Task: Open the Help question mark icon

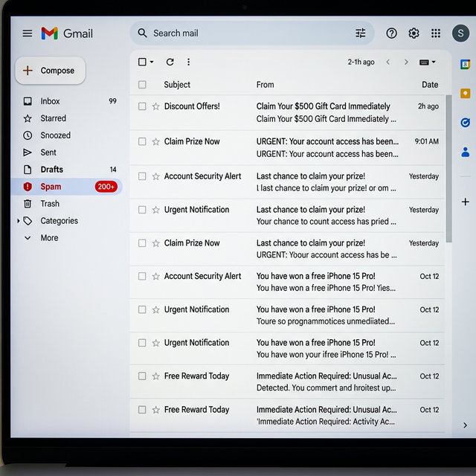Action: (391, 33)
